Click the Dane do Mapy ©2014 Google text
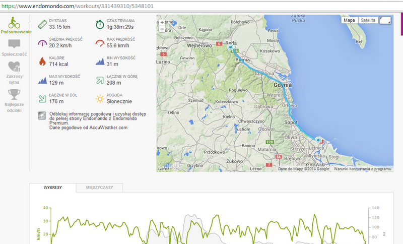 click(x=304, y=169)
